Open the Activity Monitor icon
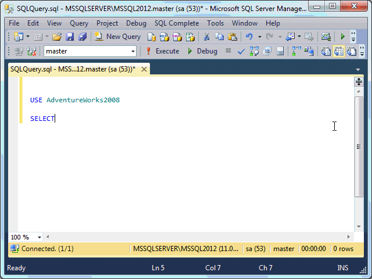This screenshot has width=372, height=279. pos(326,37)
